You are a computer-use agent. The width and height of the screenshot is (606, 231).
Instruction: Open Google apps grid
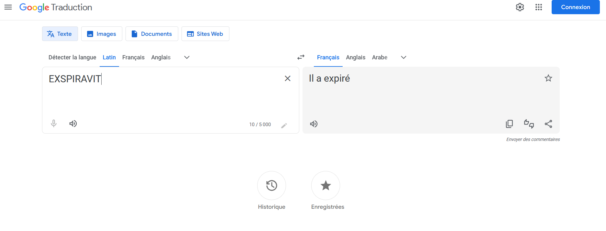point(539,7)
